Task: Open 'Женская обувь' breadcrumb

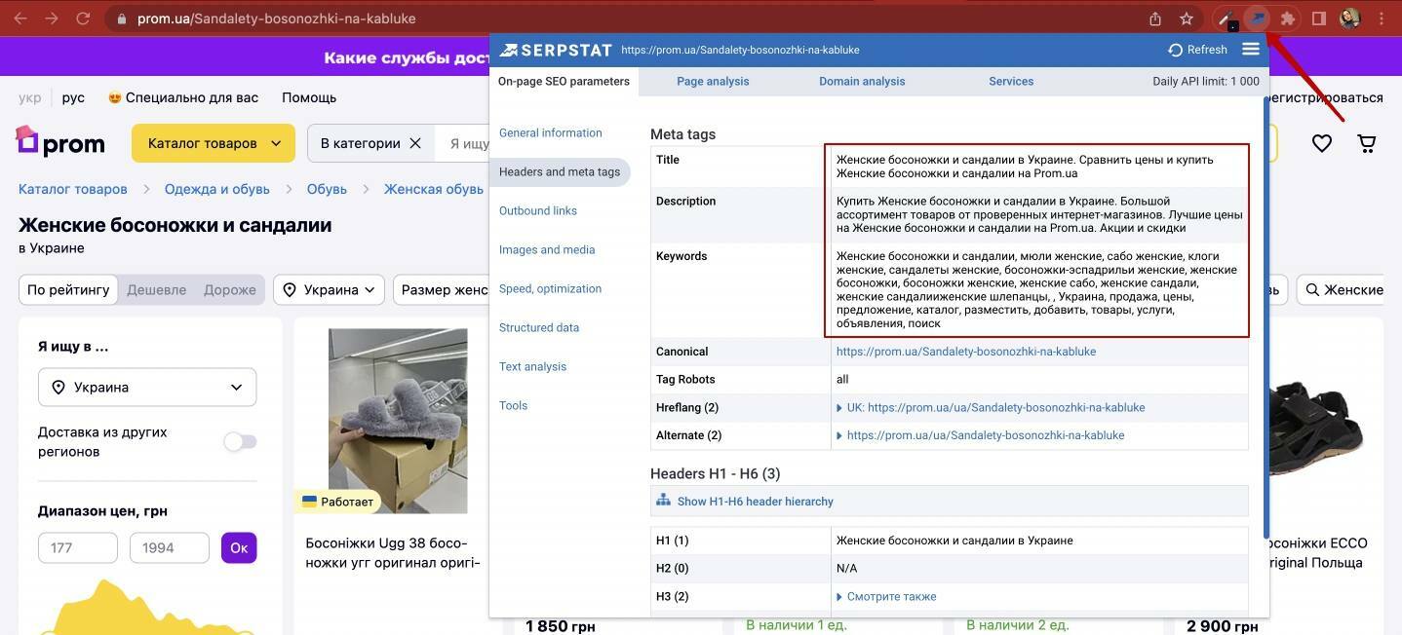Action: coord(434,189)
